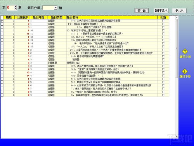Click question name starting with 6-1

[111, 85]
